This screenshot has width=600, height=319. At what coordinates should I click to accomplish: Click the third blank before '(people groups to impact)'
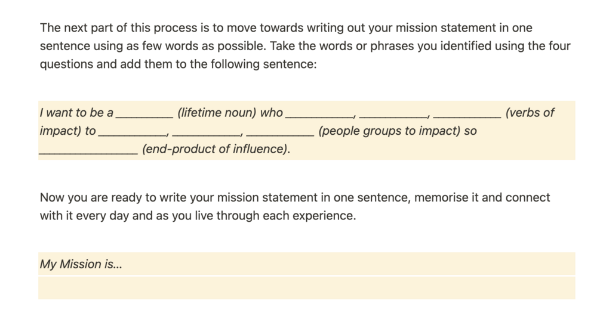280,131
